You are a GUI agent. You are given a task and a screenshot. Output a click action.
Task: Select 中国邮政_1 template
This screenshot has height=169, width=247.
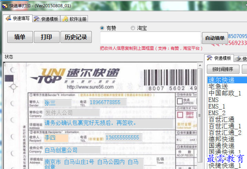[227, 93]
